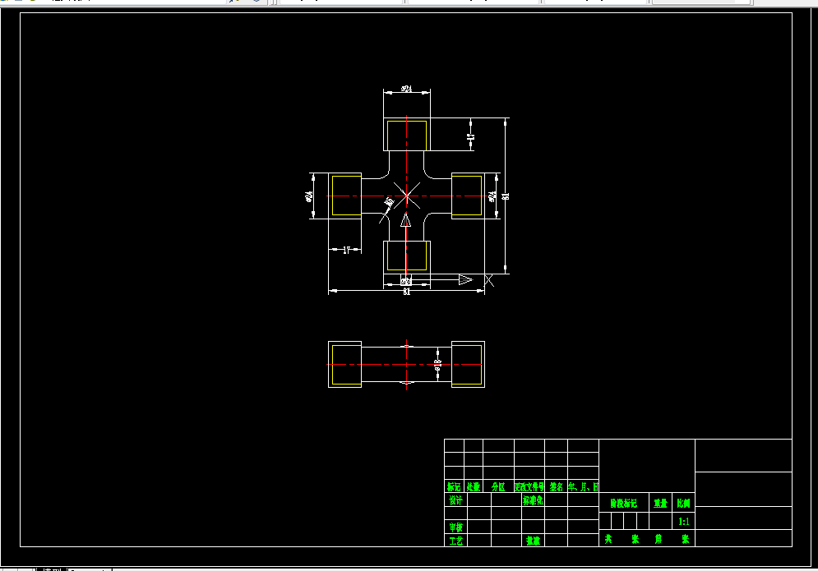Select the '阶段标记' title block label
Viewport: 818px width, 571px height.
coord(624,503)
